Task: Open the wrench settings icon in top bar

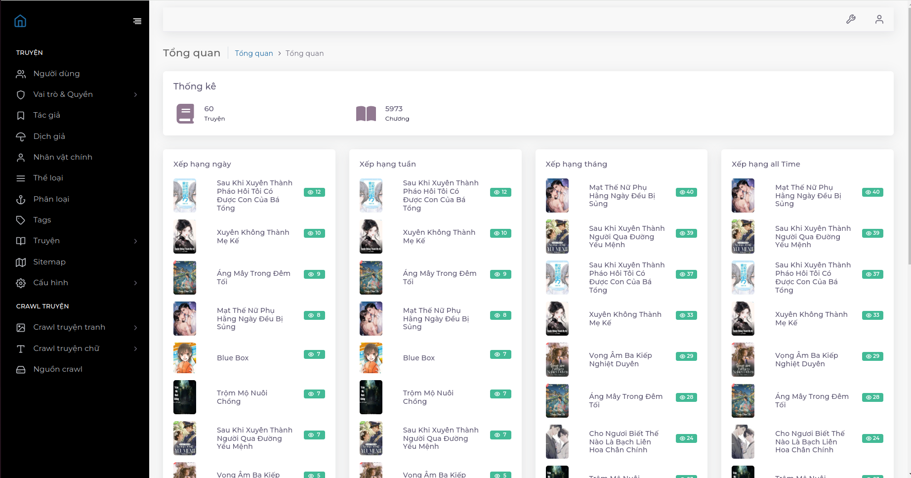Action: coord(851,19)
